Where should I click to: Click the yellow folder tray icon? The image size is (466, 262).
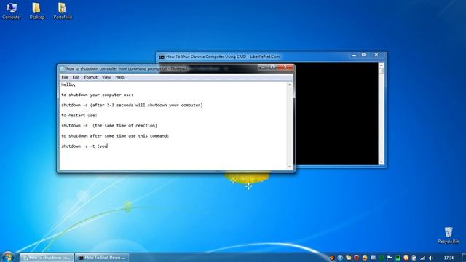coord(348,258)
